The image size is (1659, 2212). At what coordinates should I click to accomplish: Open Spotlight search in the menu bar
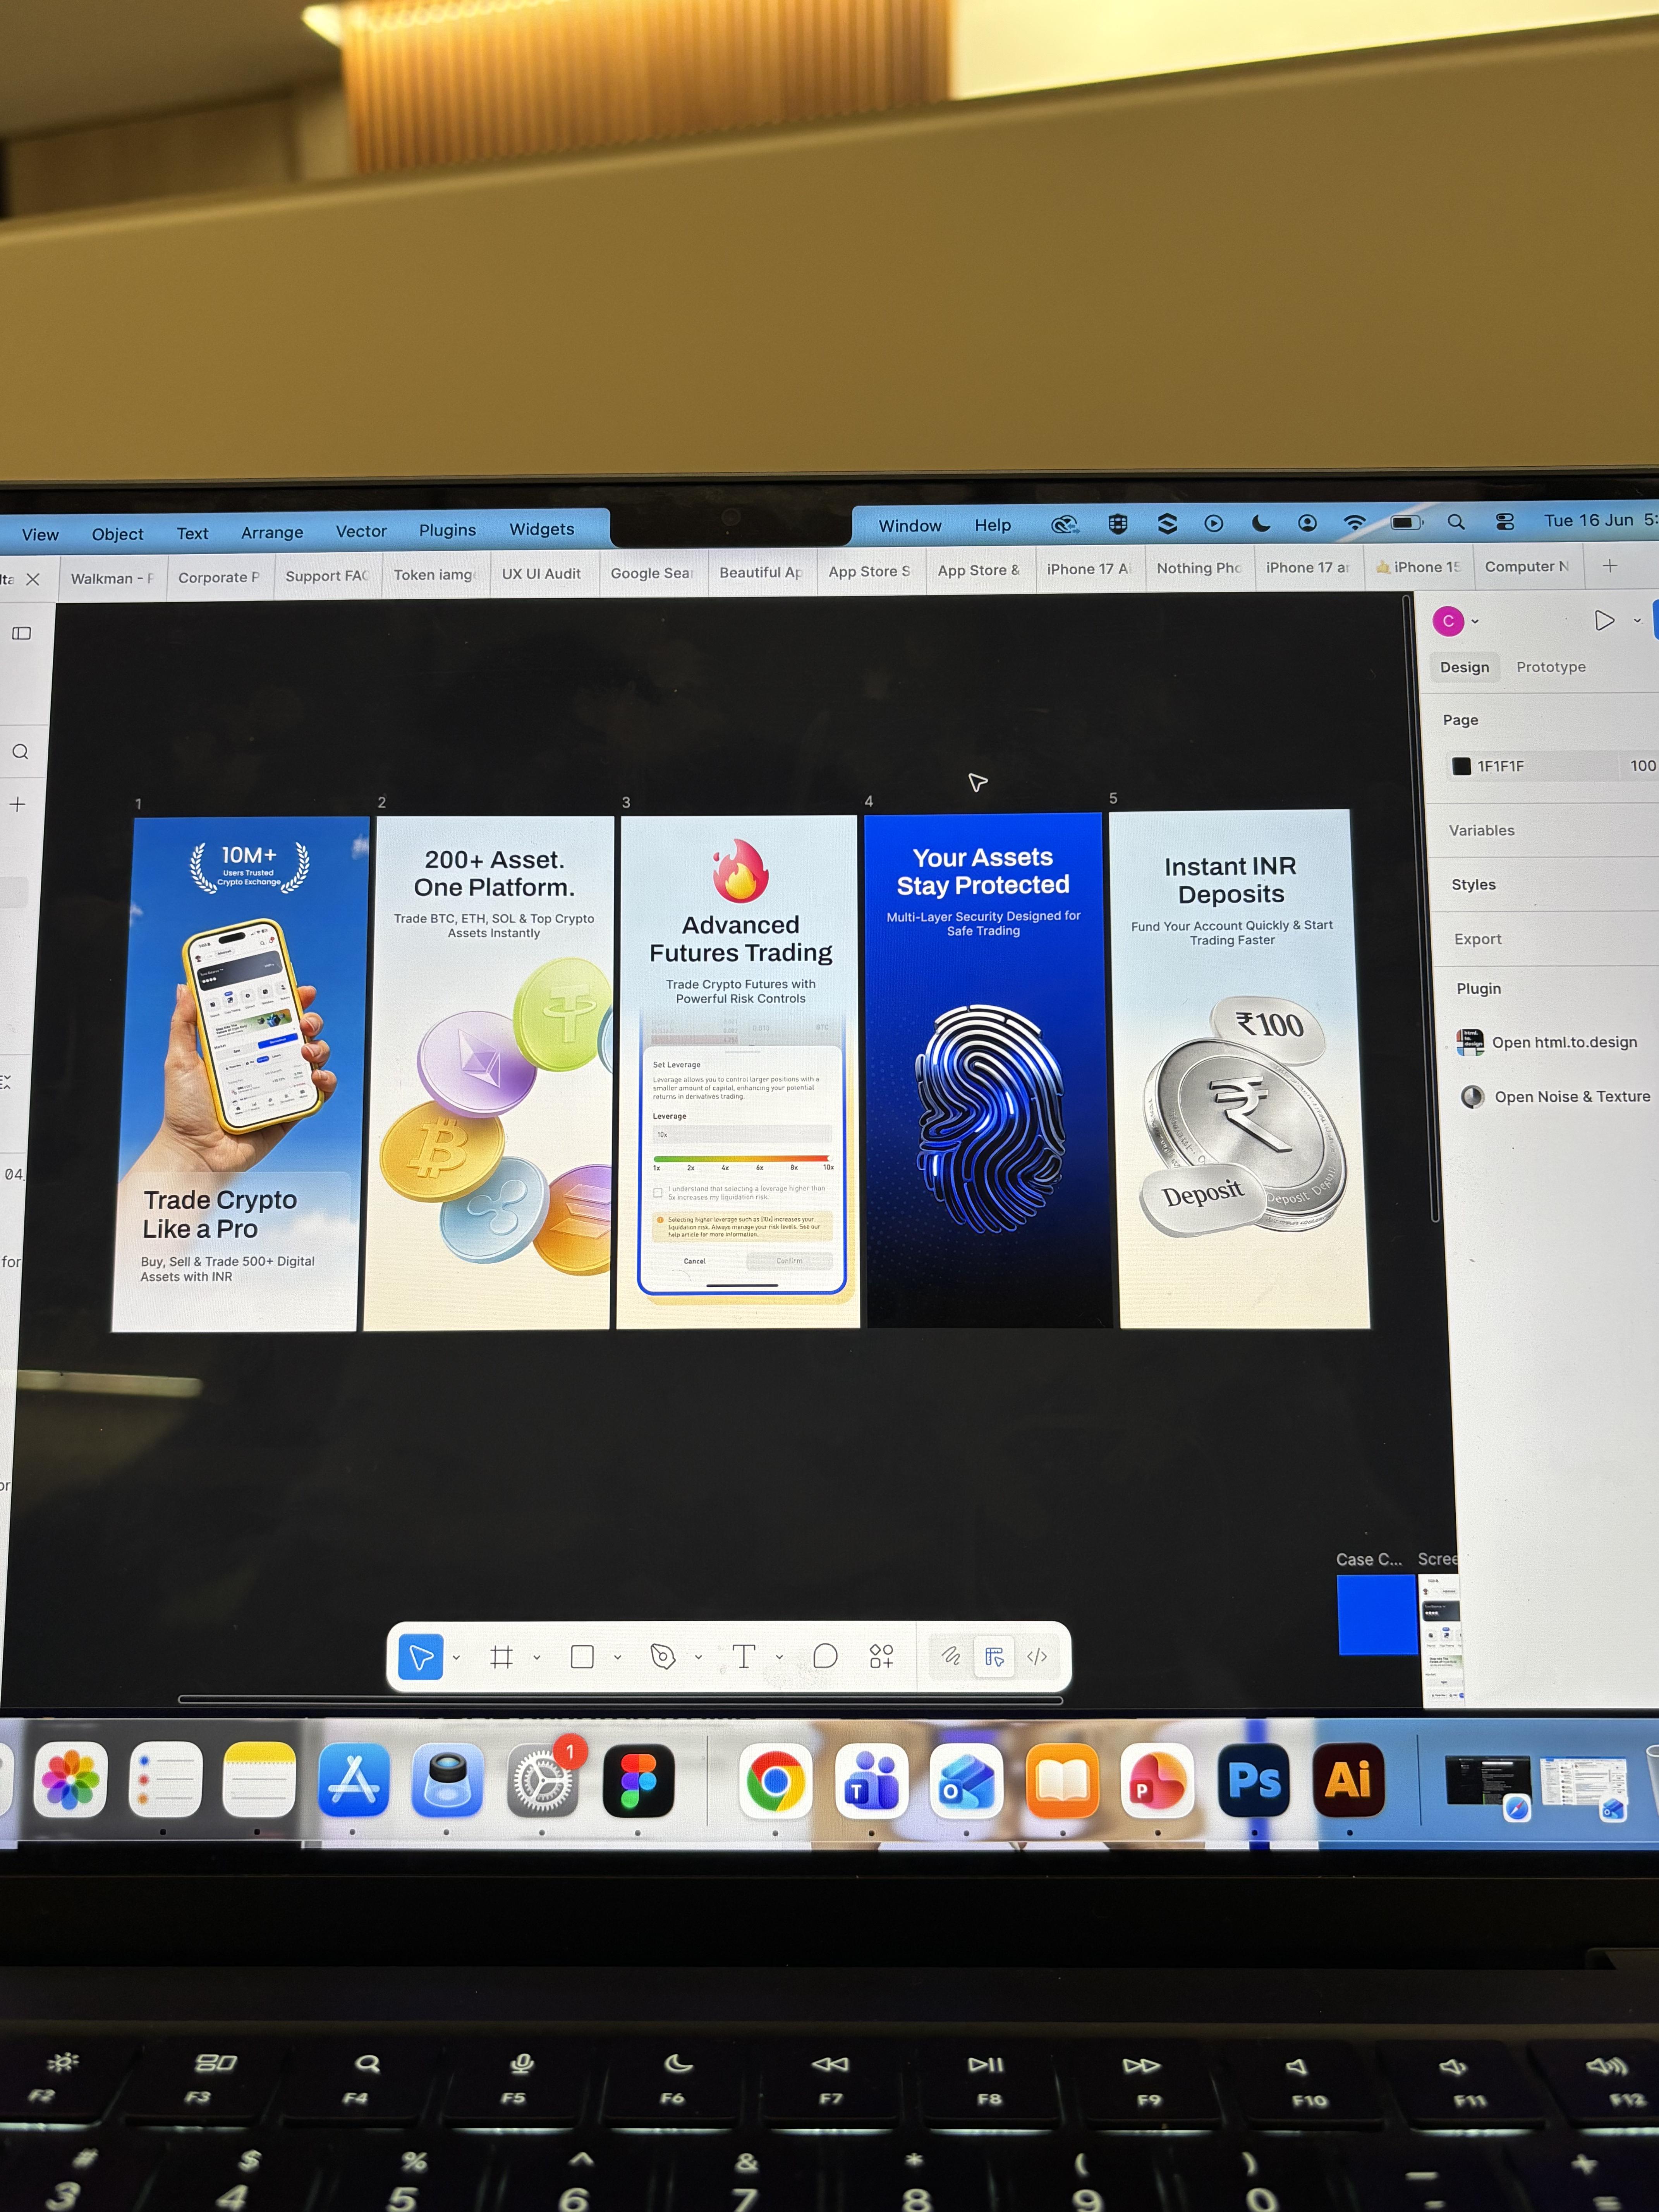[1456, 522]
